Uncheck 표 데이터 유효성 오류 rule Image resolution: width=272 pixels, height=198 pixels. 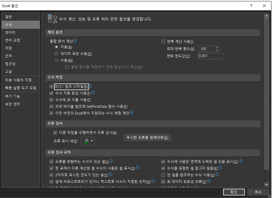[x=163, y=182]
